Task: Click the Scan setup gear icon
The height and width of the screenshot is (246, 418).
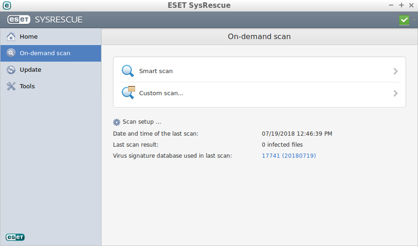Action: point(117,122)
